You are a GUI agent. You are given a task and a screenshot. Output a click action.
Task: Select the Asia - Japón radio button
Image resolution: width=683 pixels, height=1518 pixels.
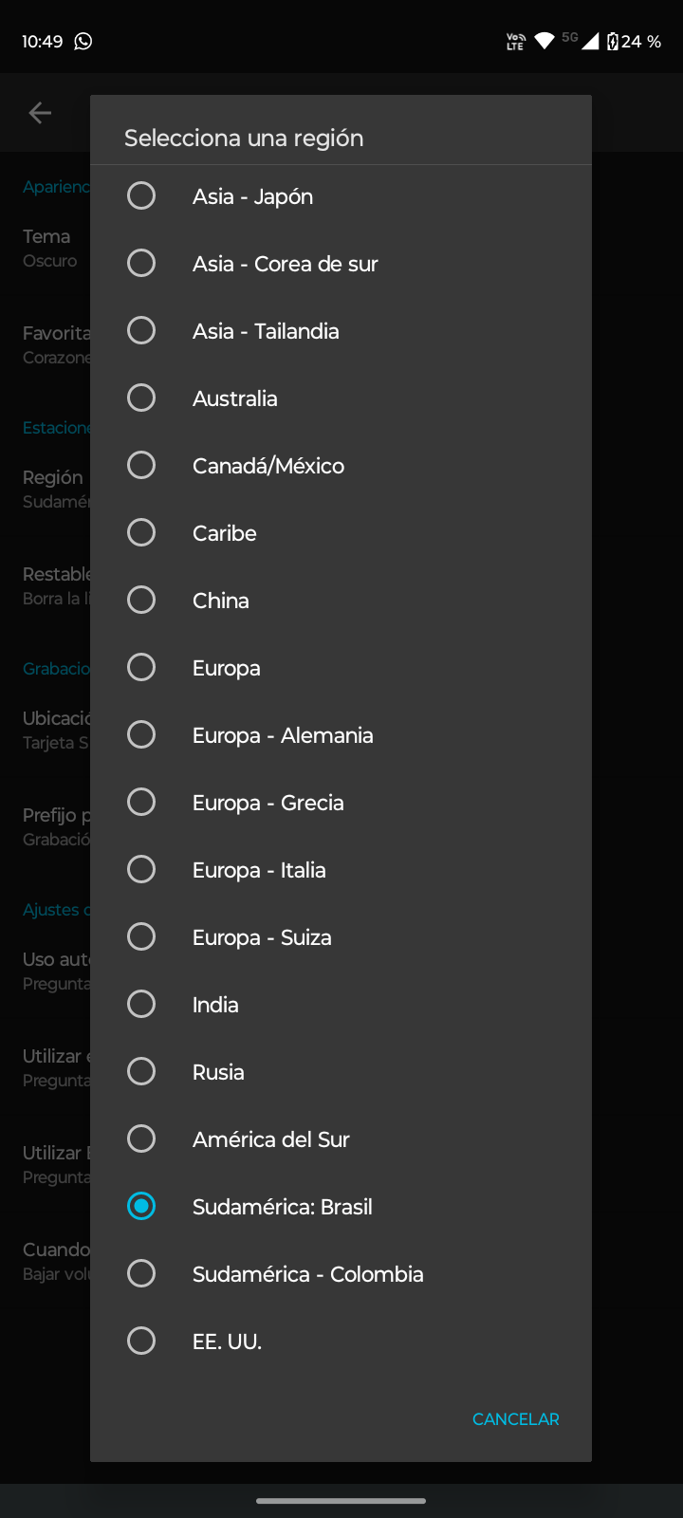(x=141, y=196)
